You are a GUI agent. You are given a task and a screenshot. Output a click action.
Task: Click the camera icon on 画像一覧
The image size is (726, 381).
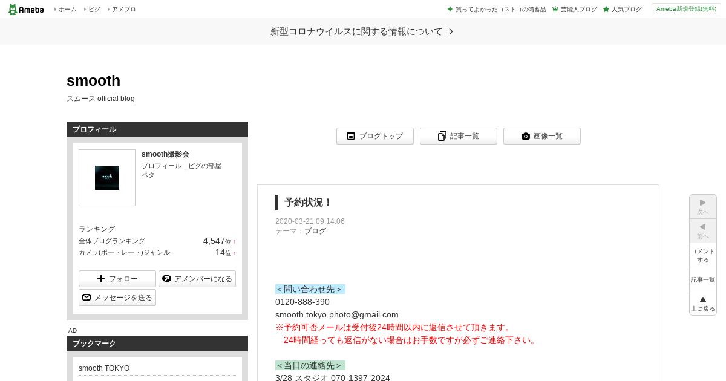click(x=526, y=136)
